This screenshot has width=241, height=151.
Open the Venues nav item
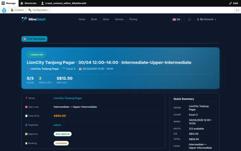[119, 19]
